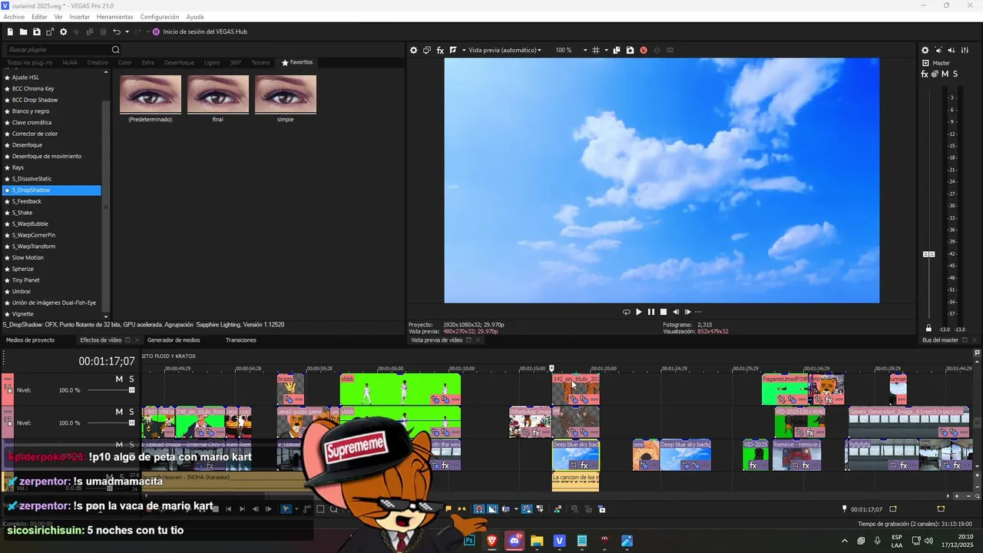Screen dimensions: 983x553
Task: Focus the Buscar plugins search field
Action: (58, 50)
